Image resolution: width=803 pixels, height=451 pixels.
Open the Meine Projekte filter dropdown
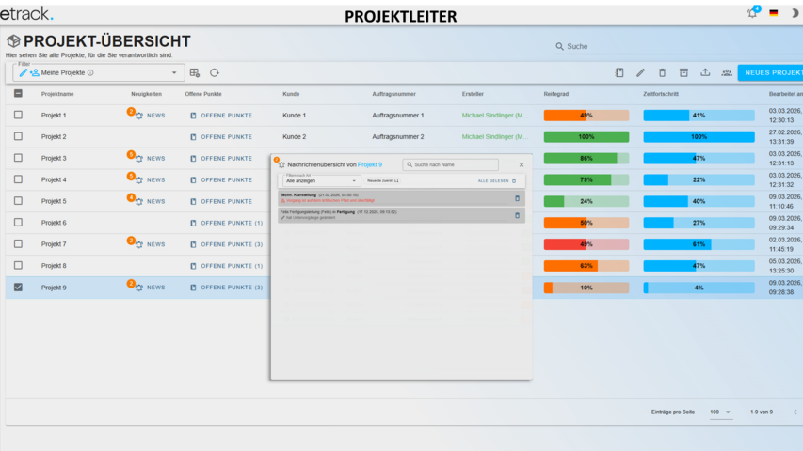98,72
